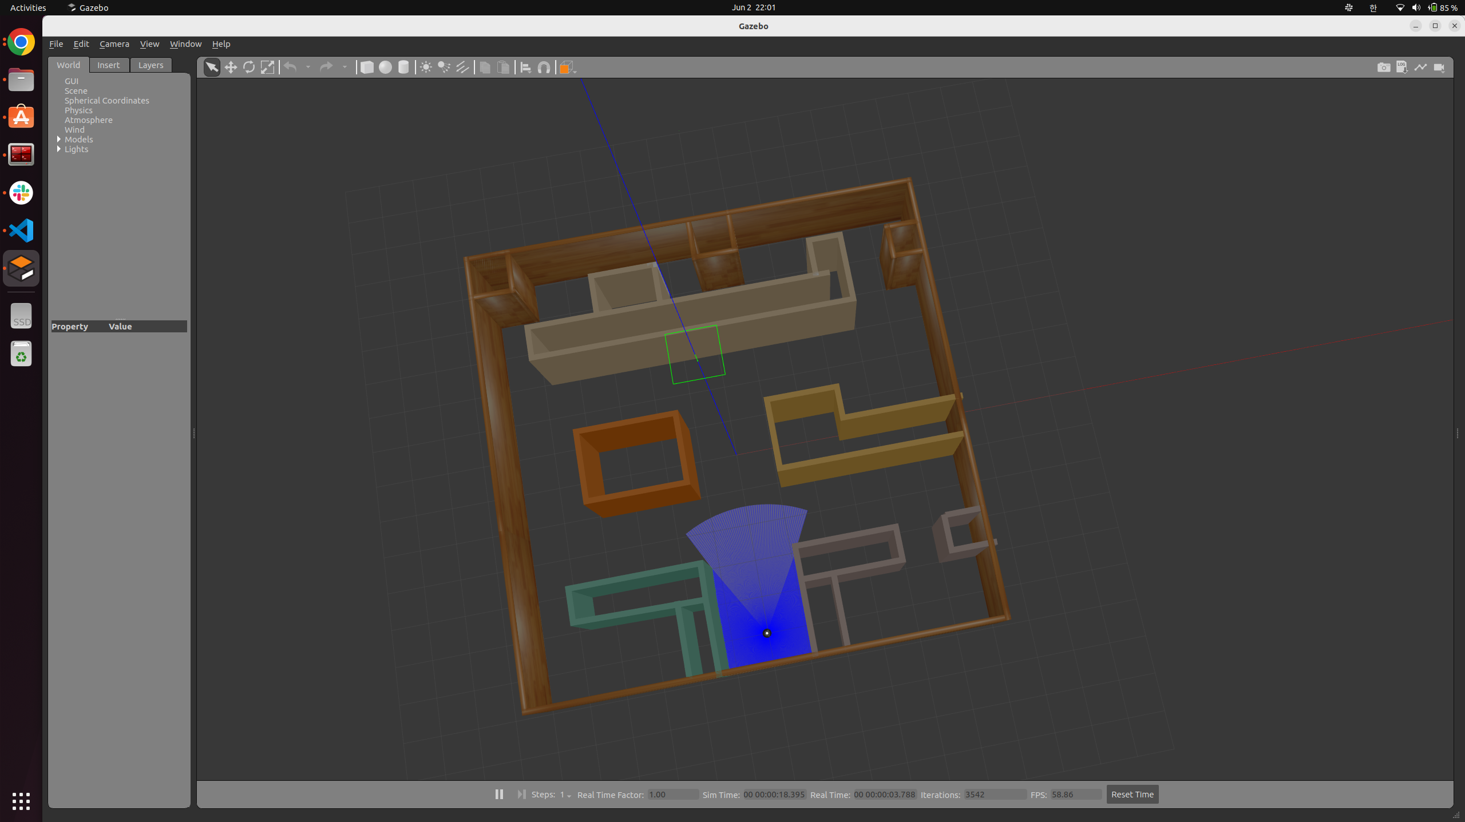This screenshot has height=822, width=1465.
Task: Insert a sphere shape
Action: 385,67
